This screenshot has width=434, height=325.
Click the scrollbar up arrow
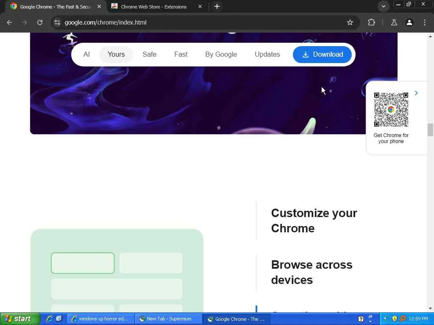pos(430,36)
